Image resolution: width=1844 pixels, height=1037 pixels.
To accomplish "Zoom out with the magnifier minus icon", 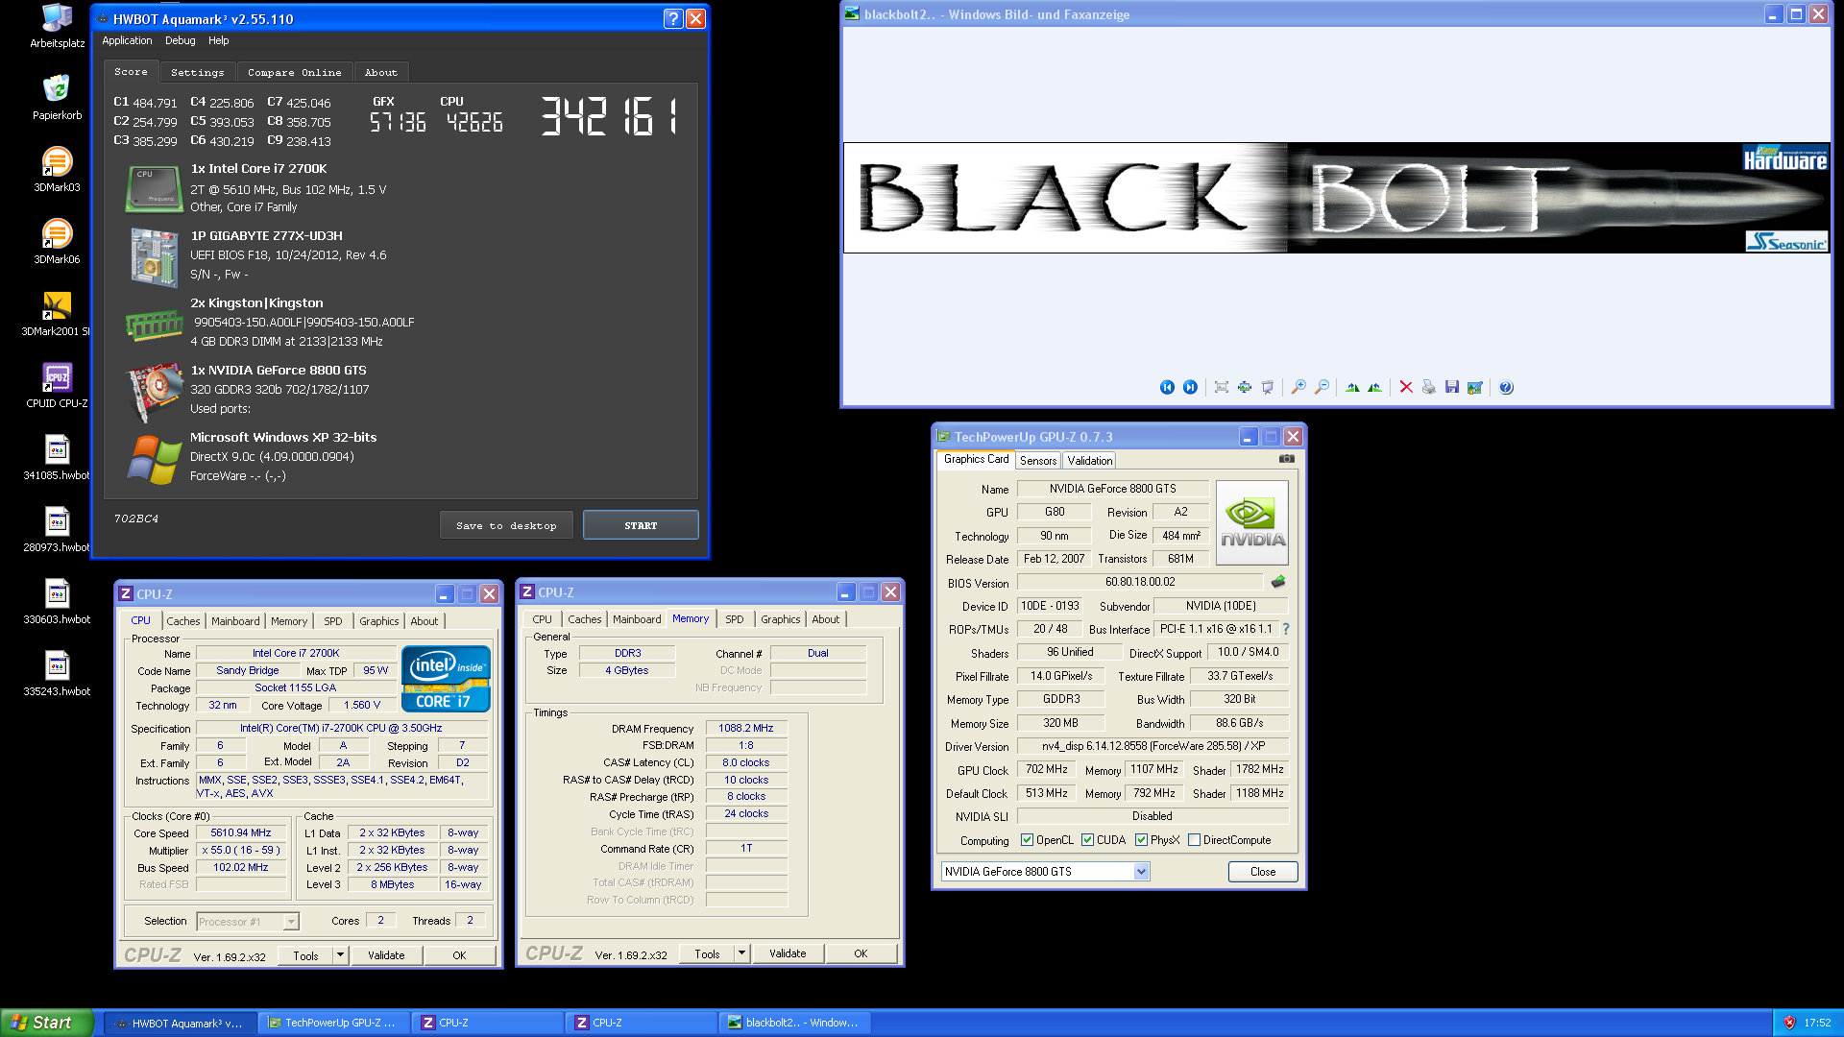I will [1322, 387].
